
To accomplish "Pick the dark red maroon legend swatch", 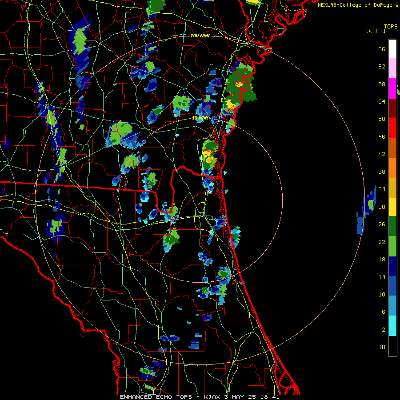I will coord(392,108).
